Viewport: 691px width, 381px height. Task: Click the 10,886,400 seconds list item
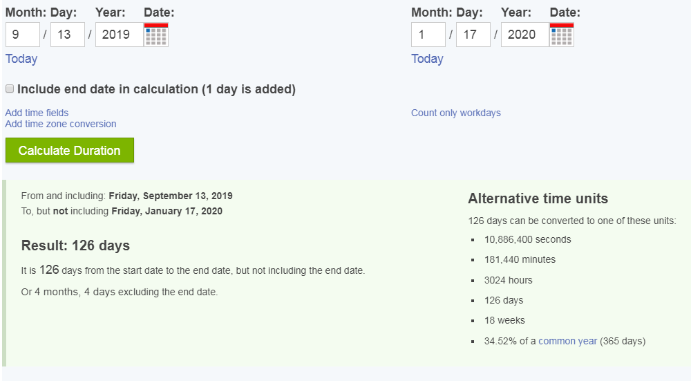point(527,239)
